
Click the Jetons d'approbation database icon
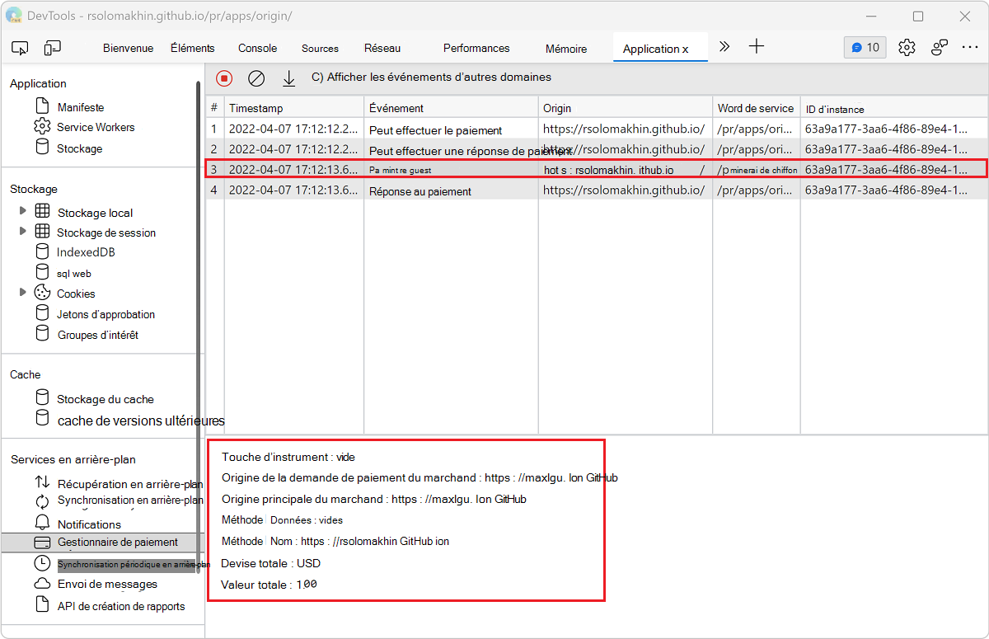(x=42, y=313)
